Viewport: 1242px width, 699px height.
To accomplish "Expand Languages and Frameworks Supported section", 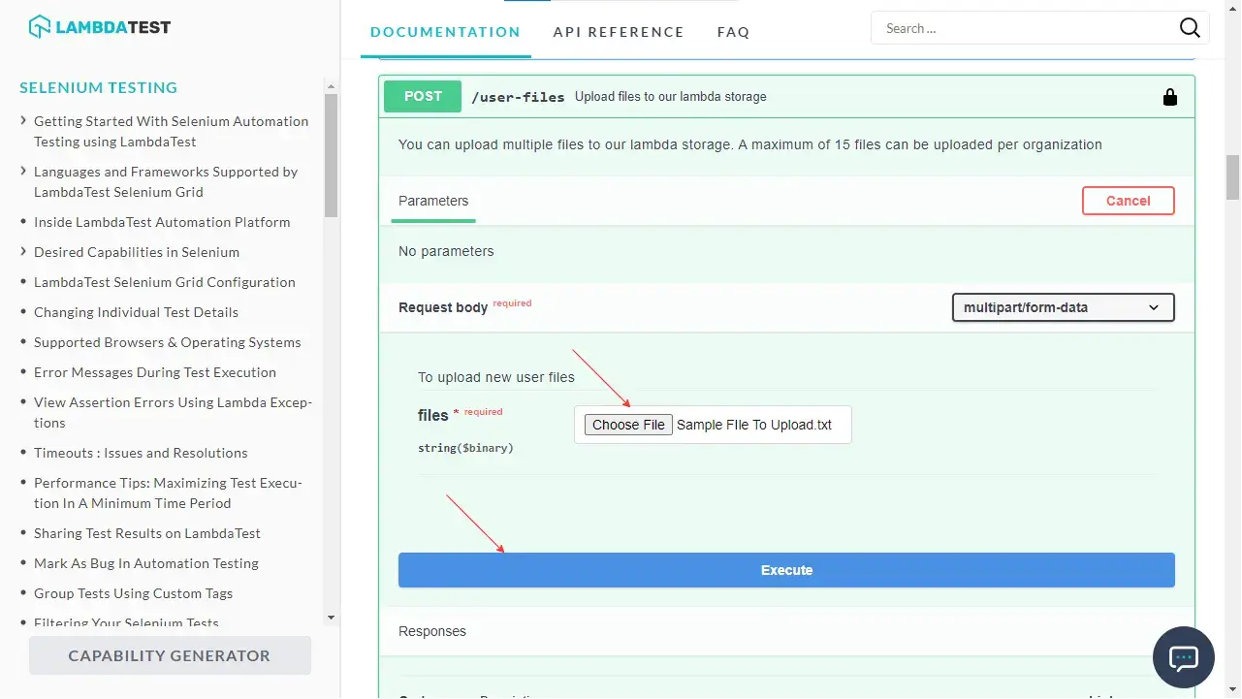I will click(24, 172).
